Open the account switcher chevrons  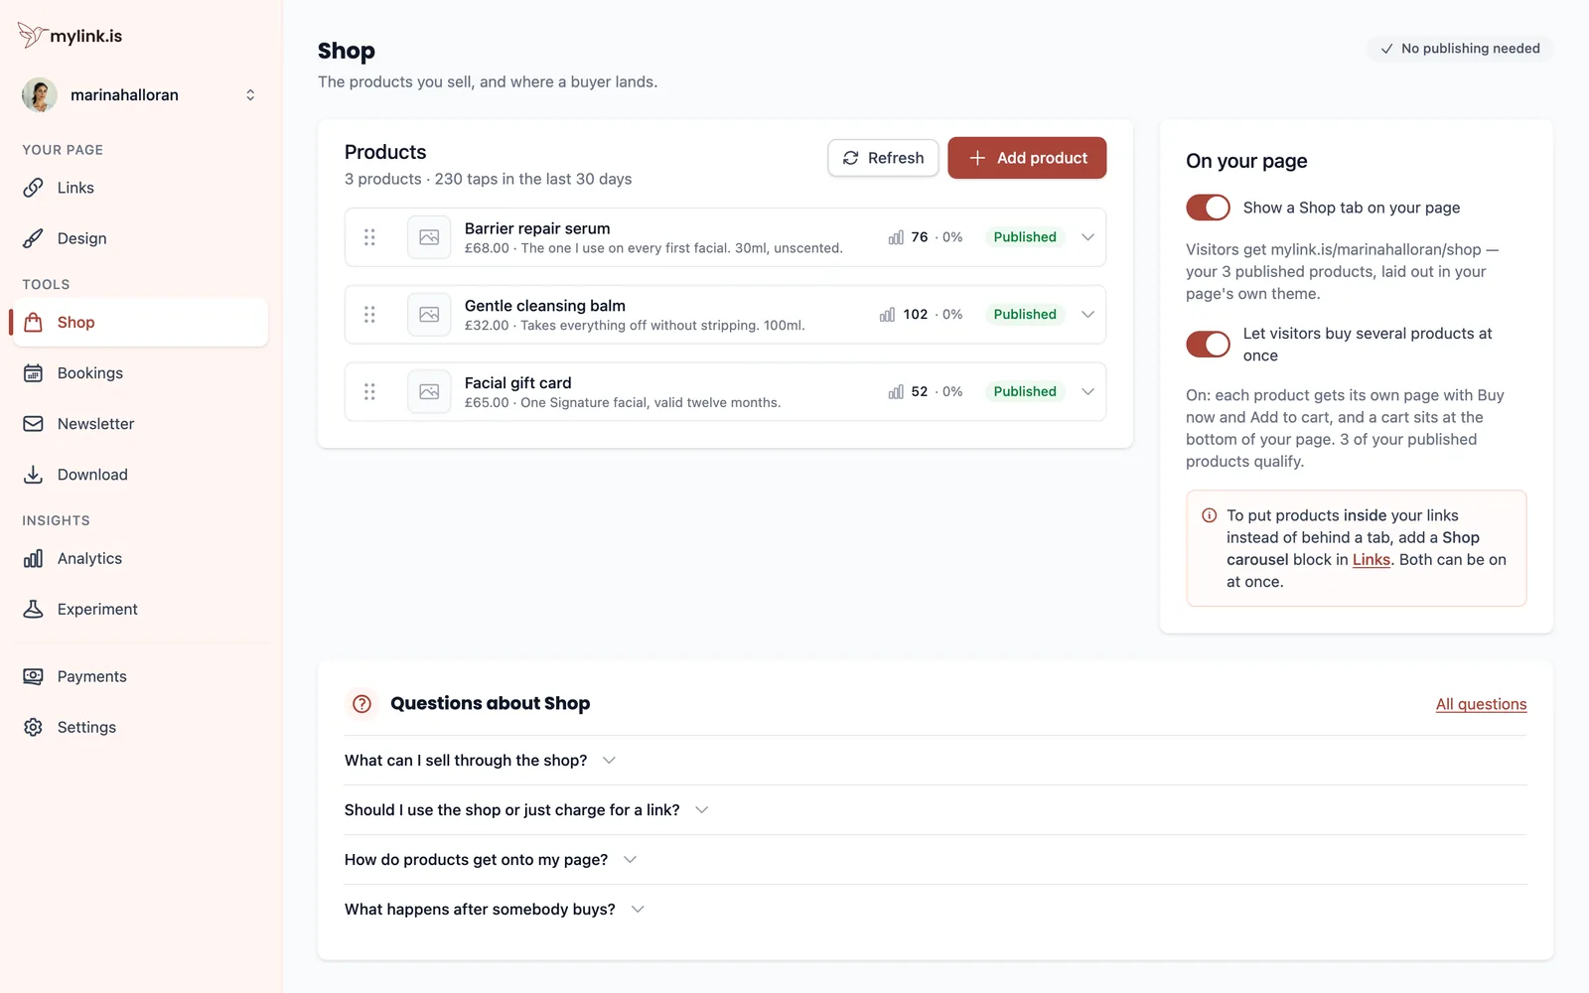click(x=250, y=95)
